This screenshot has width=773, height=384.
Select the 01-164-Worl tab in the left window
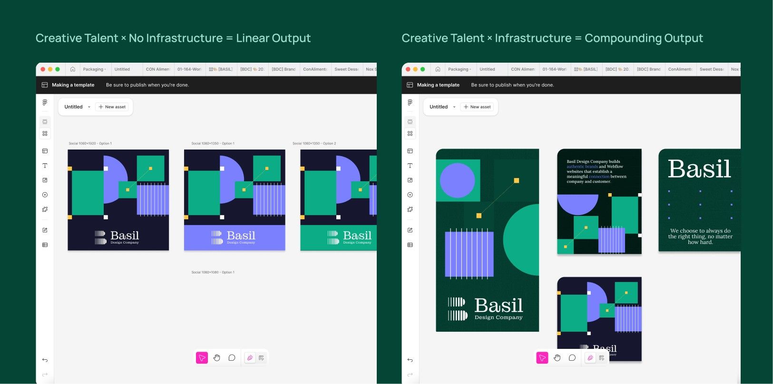click(x=189, y=69)
